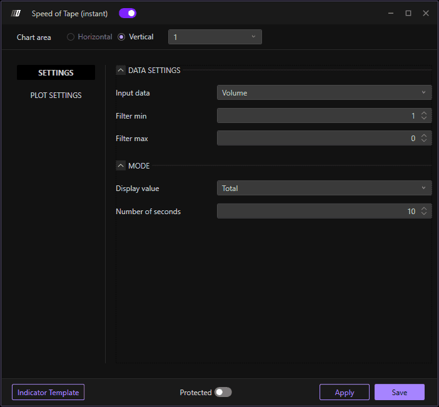The width and height of the screenshot is (439, 407).
Task: Maximize the indicator settings window
Action: click(x=408, y=13)
